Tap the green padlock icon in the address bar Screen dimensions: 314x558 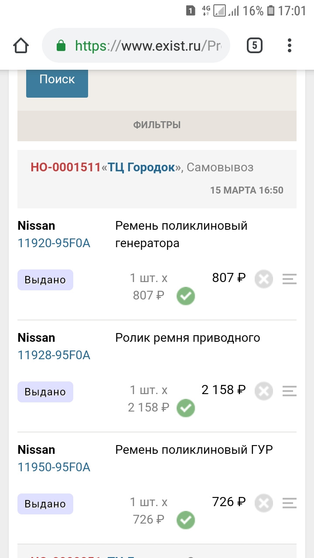(61, 45)
